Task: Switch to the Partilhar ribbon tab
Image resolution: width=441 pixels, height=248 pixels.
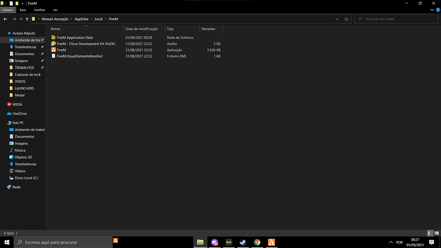Action: click(39, 10)
